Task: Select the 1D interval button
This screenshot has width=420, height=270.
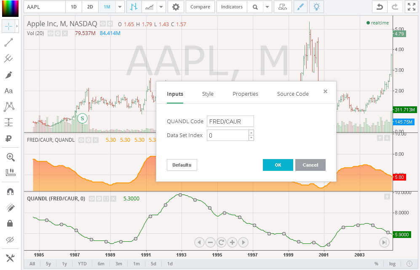Action: [74, 7]
